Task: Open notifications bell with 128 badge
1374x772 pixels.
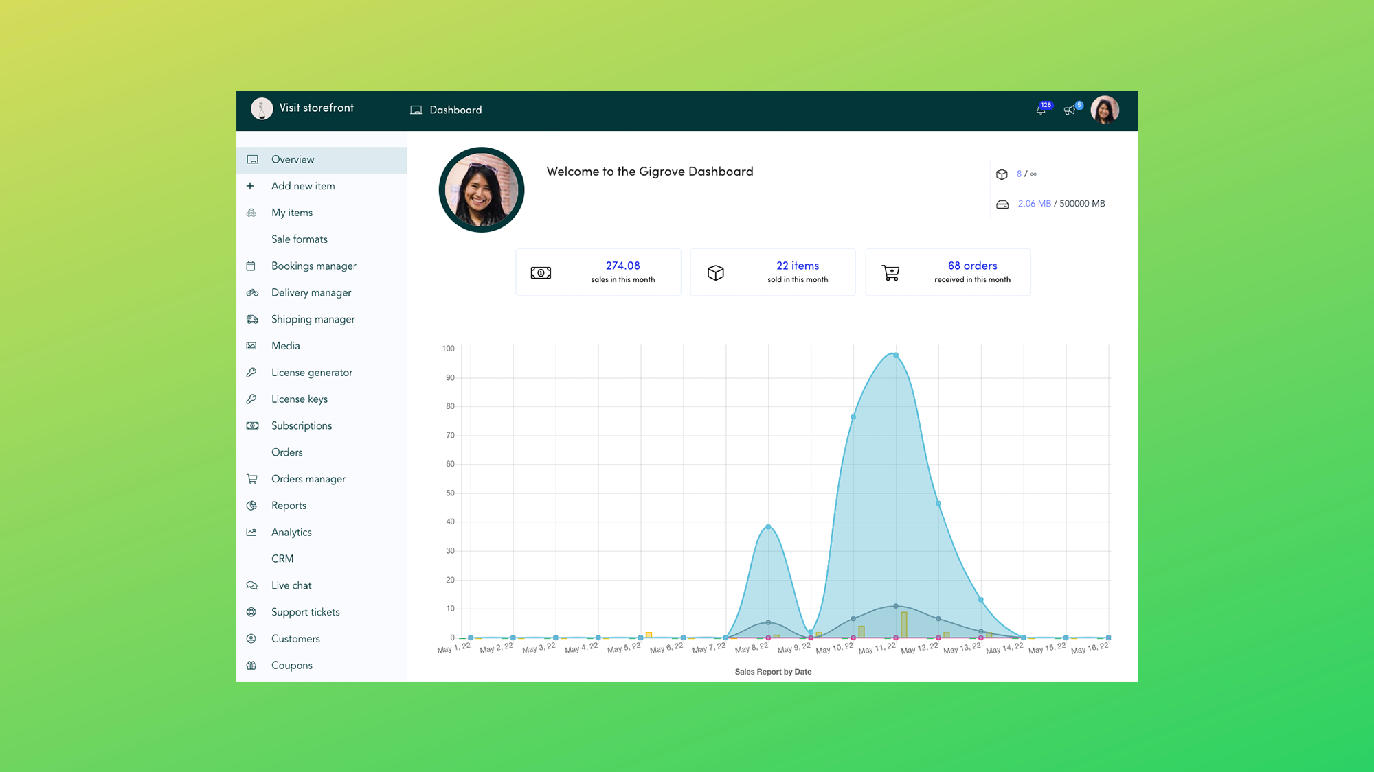Action: [1043, 109]
